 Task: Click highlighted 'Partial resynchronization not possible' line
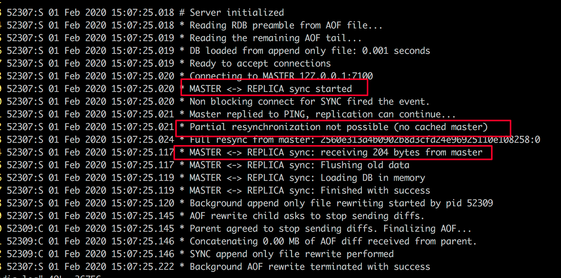click(338, 127)
